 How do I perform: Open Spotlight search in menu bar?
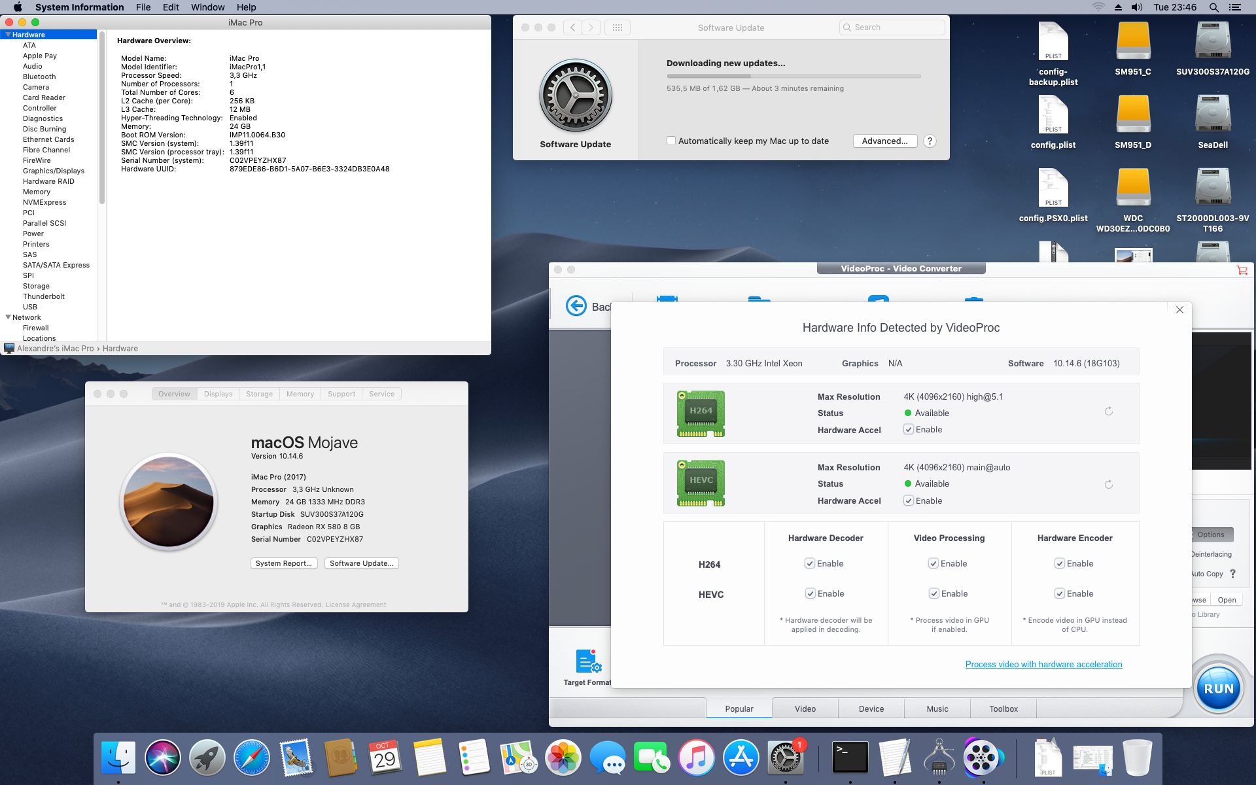point(1213,7)
